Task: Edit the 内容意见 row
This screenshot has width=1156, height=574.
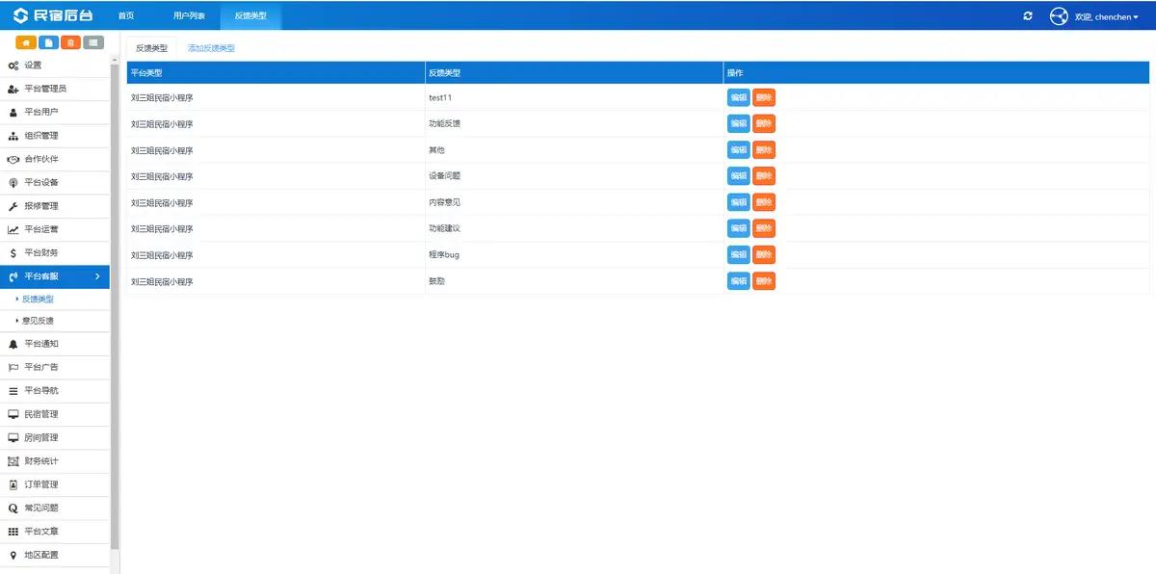Action: (738, 202)
